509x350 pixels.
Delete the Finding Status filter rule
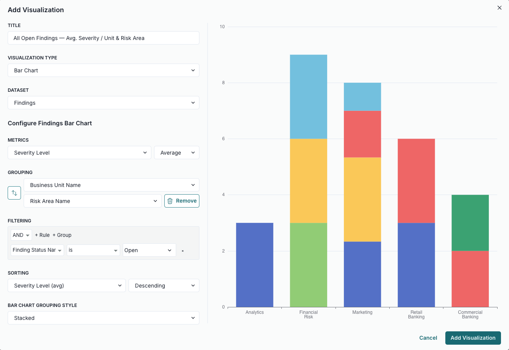click(183, 251)
